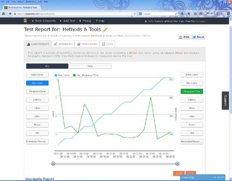This screenshot has height=181, width=232.
Task: Click the Tweet button
Action: pos(199,37)
